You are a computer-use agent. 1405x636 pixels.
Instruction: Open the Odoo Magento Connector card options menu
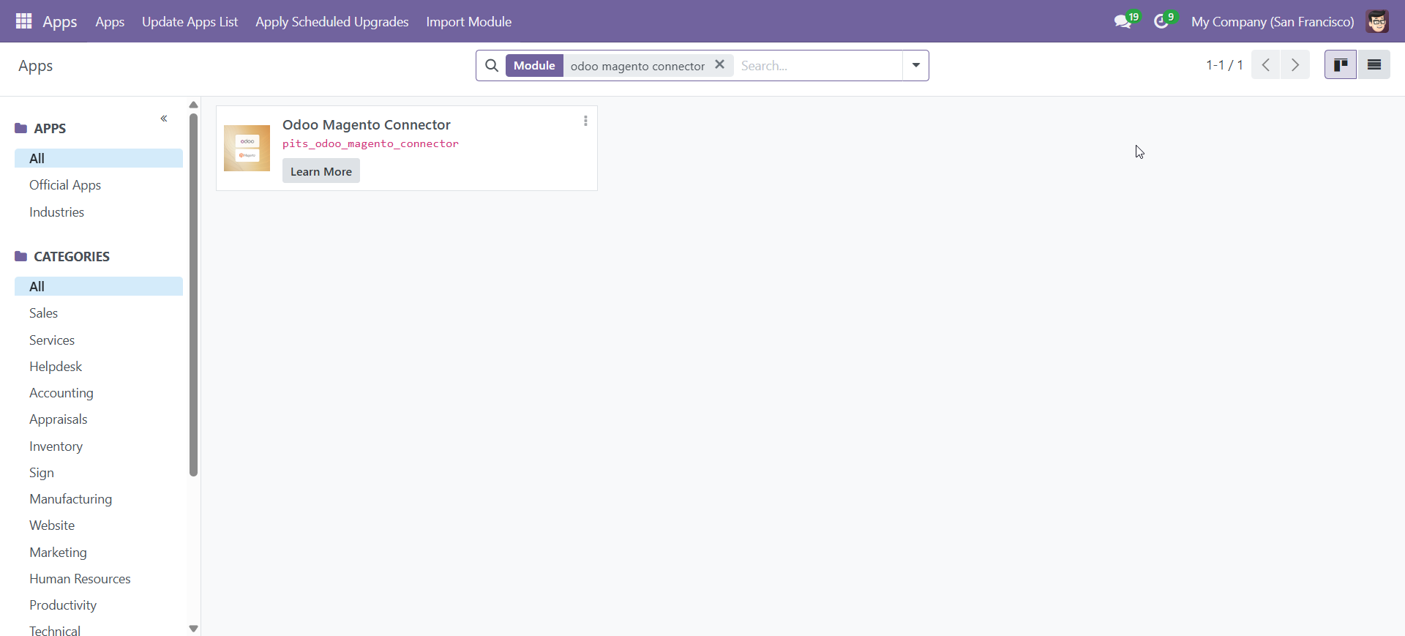click(x=585, y=121)
